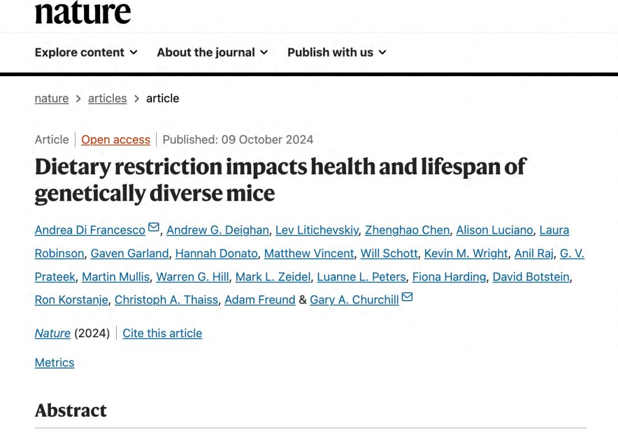The width and height of the screenshot is (618, 435).
Task: Select author Luanne L. Peters
Action: [361, 277]
